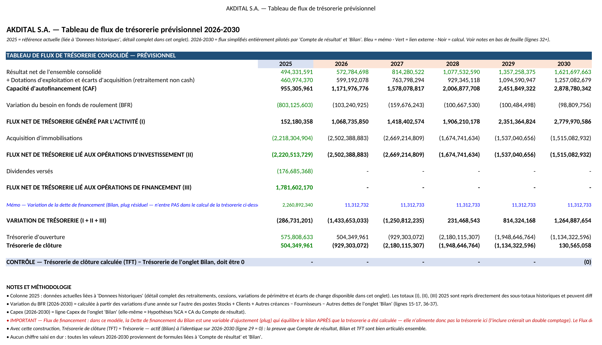Click the 2028 cash variation value 231,468,543
Image resolution: width=602 pixels, height=345 pixels.
[464, 221]
